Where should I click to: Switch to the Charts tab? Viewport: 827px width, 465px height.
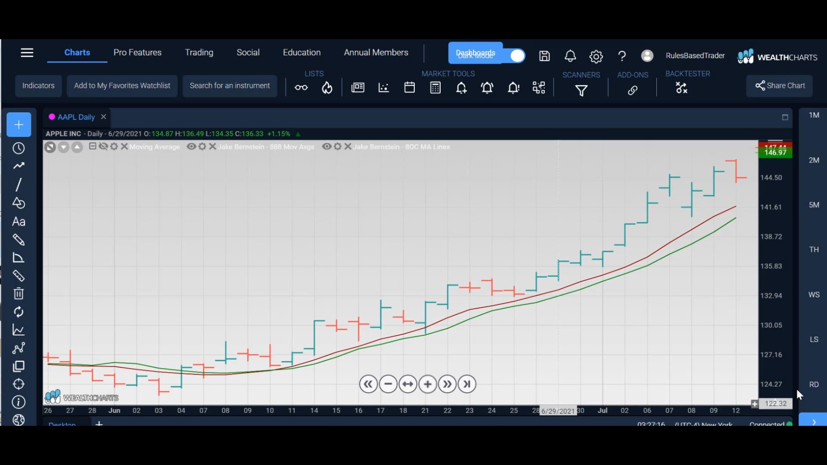pos(77,53)
